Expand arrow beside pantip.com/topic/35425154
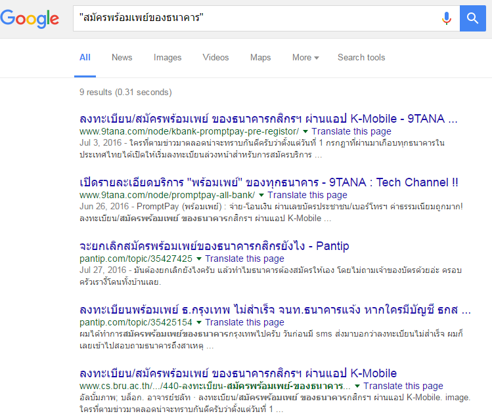The image size is (492, 416). pyautogui.click(x=198, y=322)
